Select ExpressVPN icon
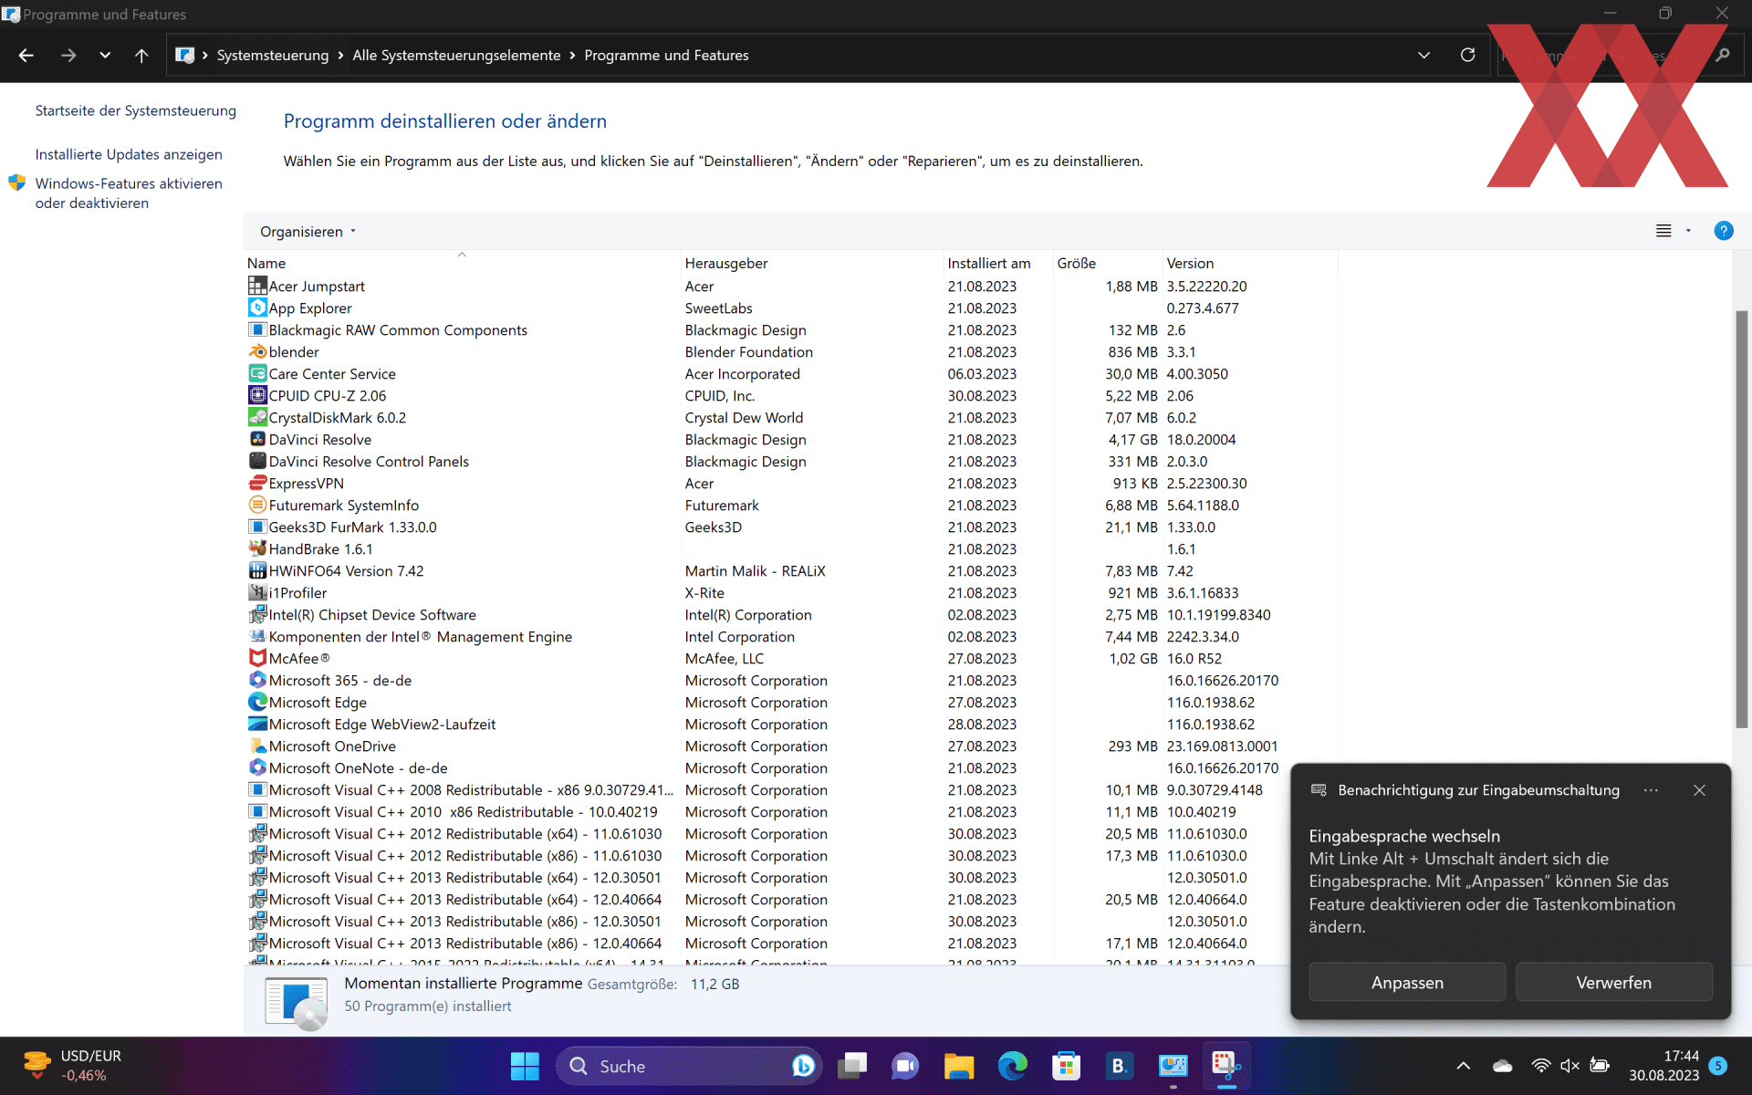 coord(257,483)
